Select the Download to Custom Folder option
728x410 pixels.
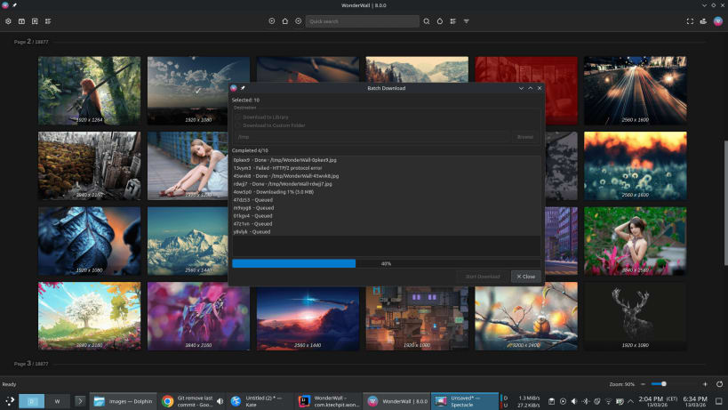(237, 125)
